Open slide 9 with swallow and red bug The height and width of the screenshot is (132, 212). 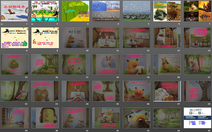(45, 38)
